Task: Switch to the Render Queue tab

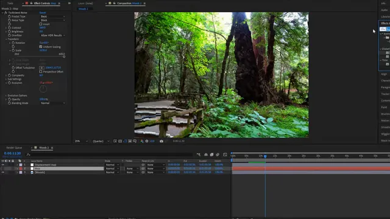Action: (14, 148)
